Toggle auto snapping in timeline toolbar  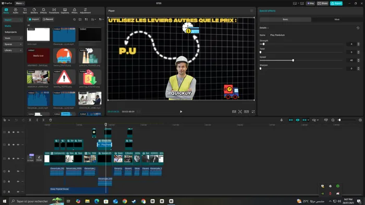point(298,120)
